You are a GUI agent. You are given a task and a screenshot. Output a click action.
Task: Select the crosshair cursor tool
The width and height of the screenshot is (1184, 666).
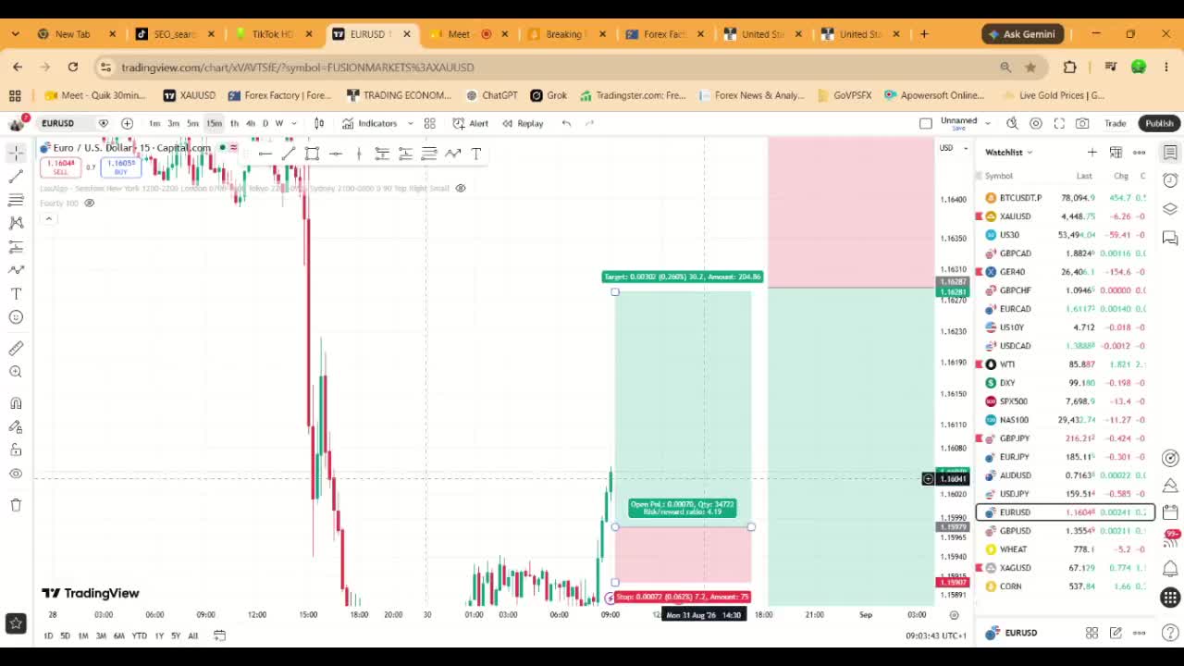click(16, 153)
